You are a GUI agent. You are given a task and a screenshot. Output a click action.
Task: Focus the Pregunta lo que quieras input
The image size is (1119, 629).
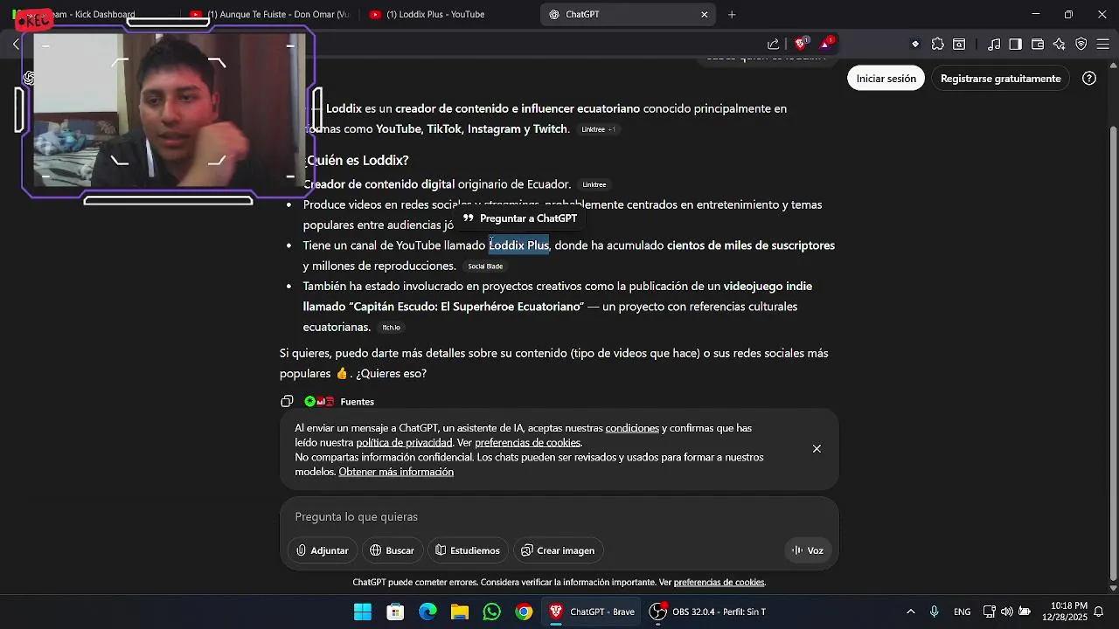point(559,517)
